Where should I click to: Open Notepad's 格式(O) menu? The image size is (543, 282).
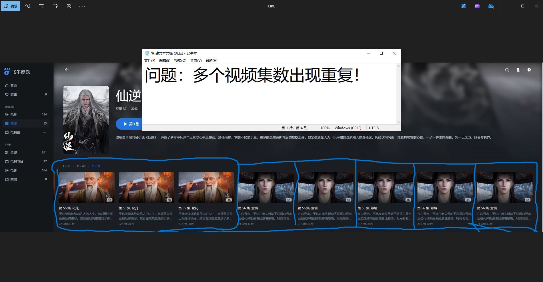[x=180, y=60]
